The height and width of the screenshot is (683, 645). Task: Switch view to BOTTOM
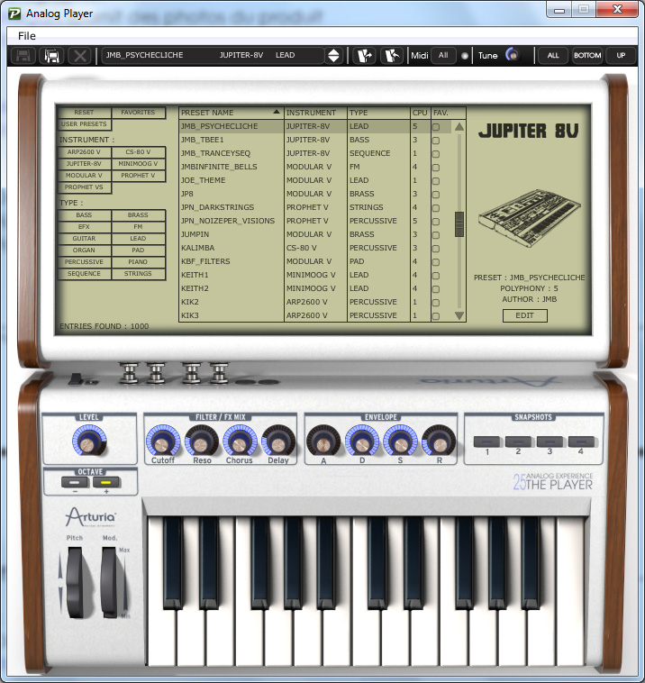pyautogui.click(x=587, y=55)
